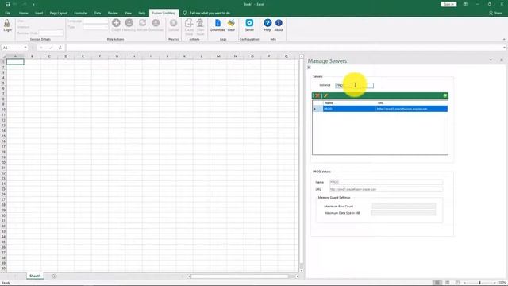This screenshot has width=508, height=286.
Task: Switch to the Page Layout ribbon tab
Action: [58, 13]
